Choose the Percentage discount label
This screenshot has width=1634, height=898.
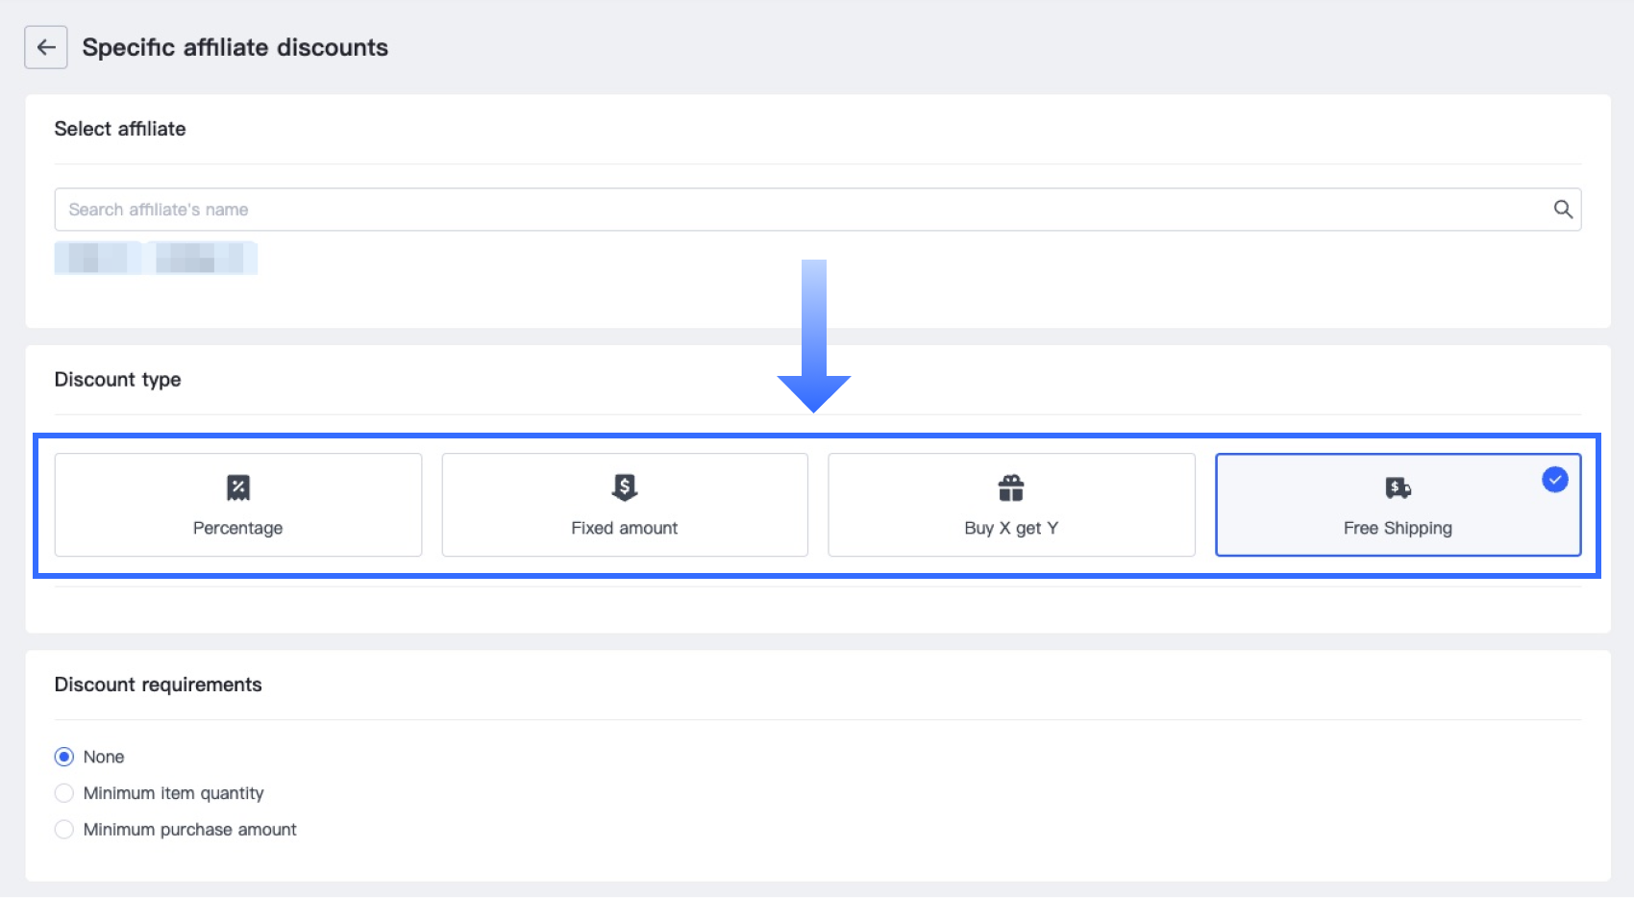pos(238,528)
